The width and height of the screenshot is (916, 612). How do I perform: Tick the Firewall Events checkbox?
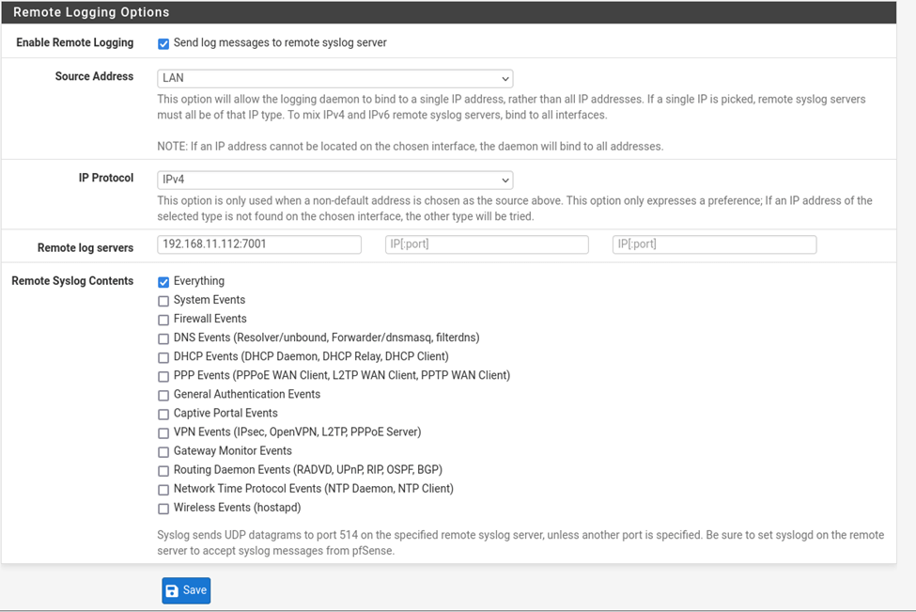pos(163,320)
